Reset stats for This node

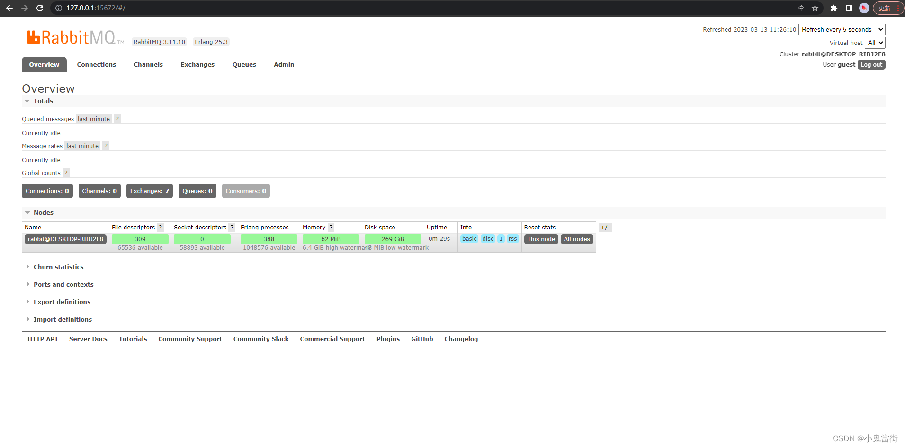click(541, 239)
